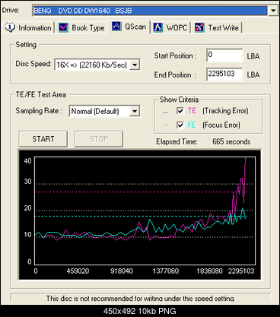Click the QScan tab icon

[x=116, y=26]
